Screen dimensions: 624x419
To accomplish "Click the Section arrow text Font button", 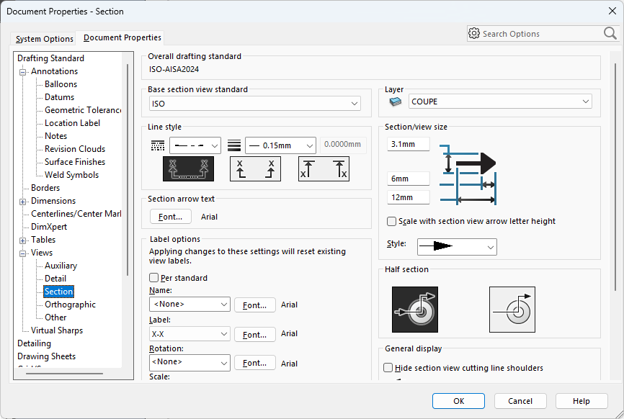I will [x=171, y=217].
